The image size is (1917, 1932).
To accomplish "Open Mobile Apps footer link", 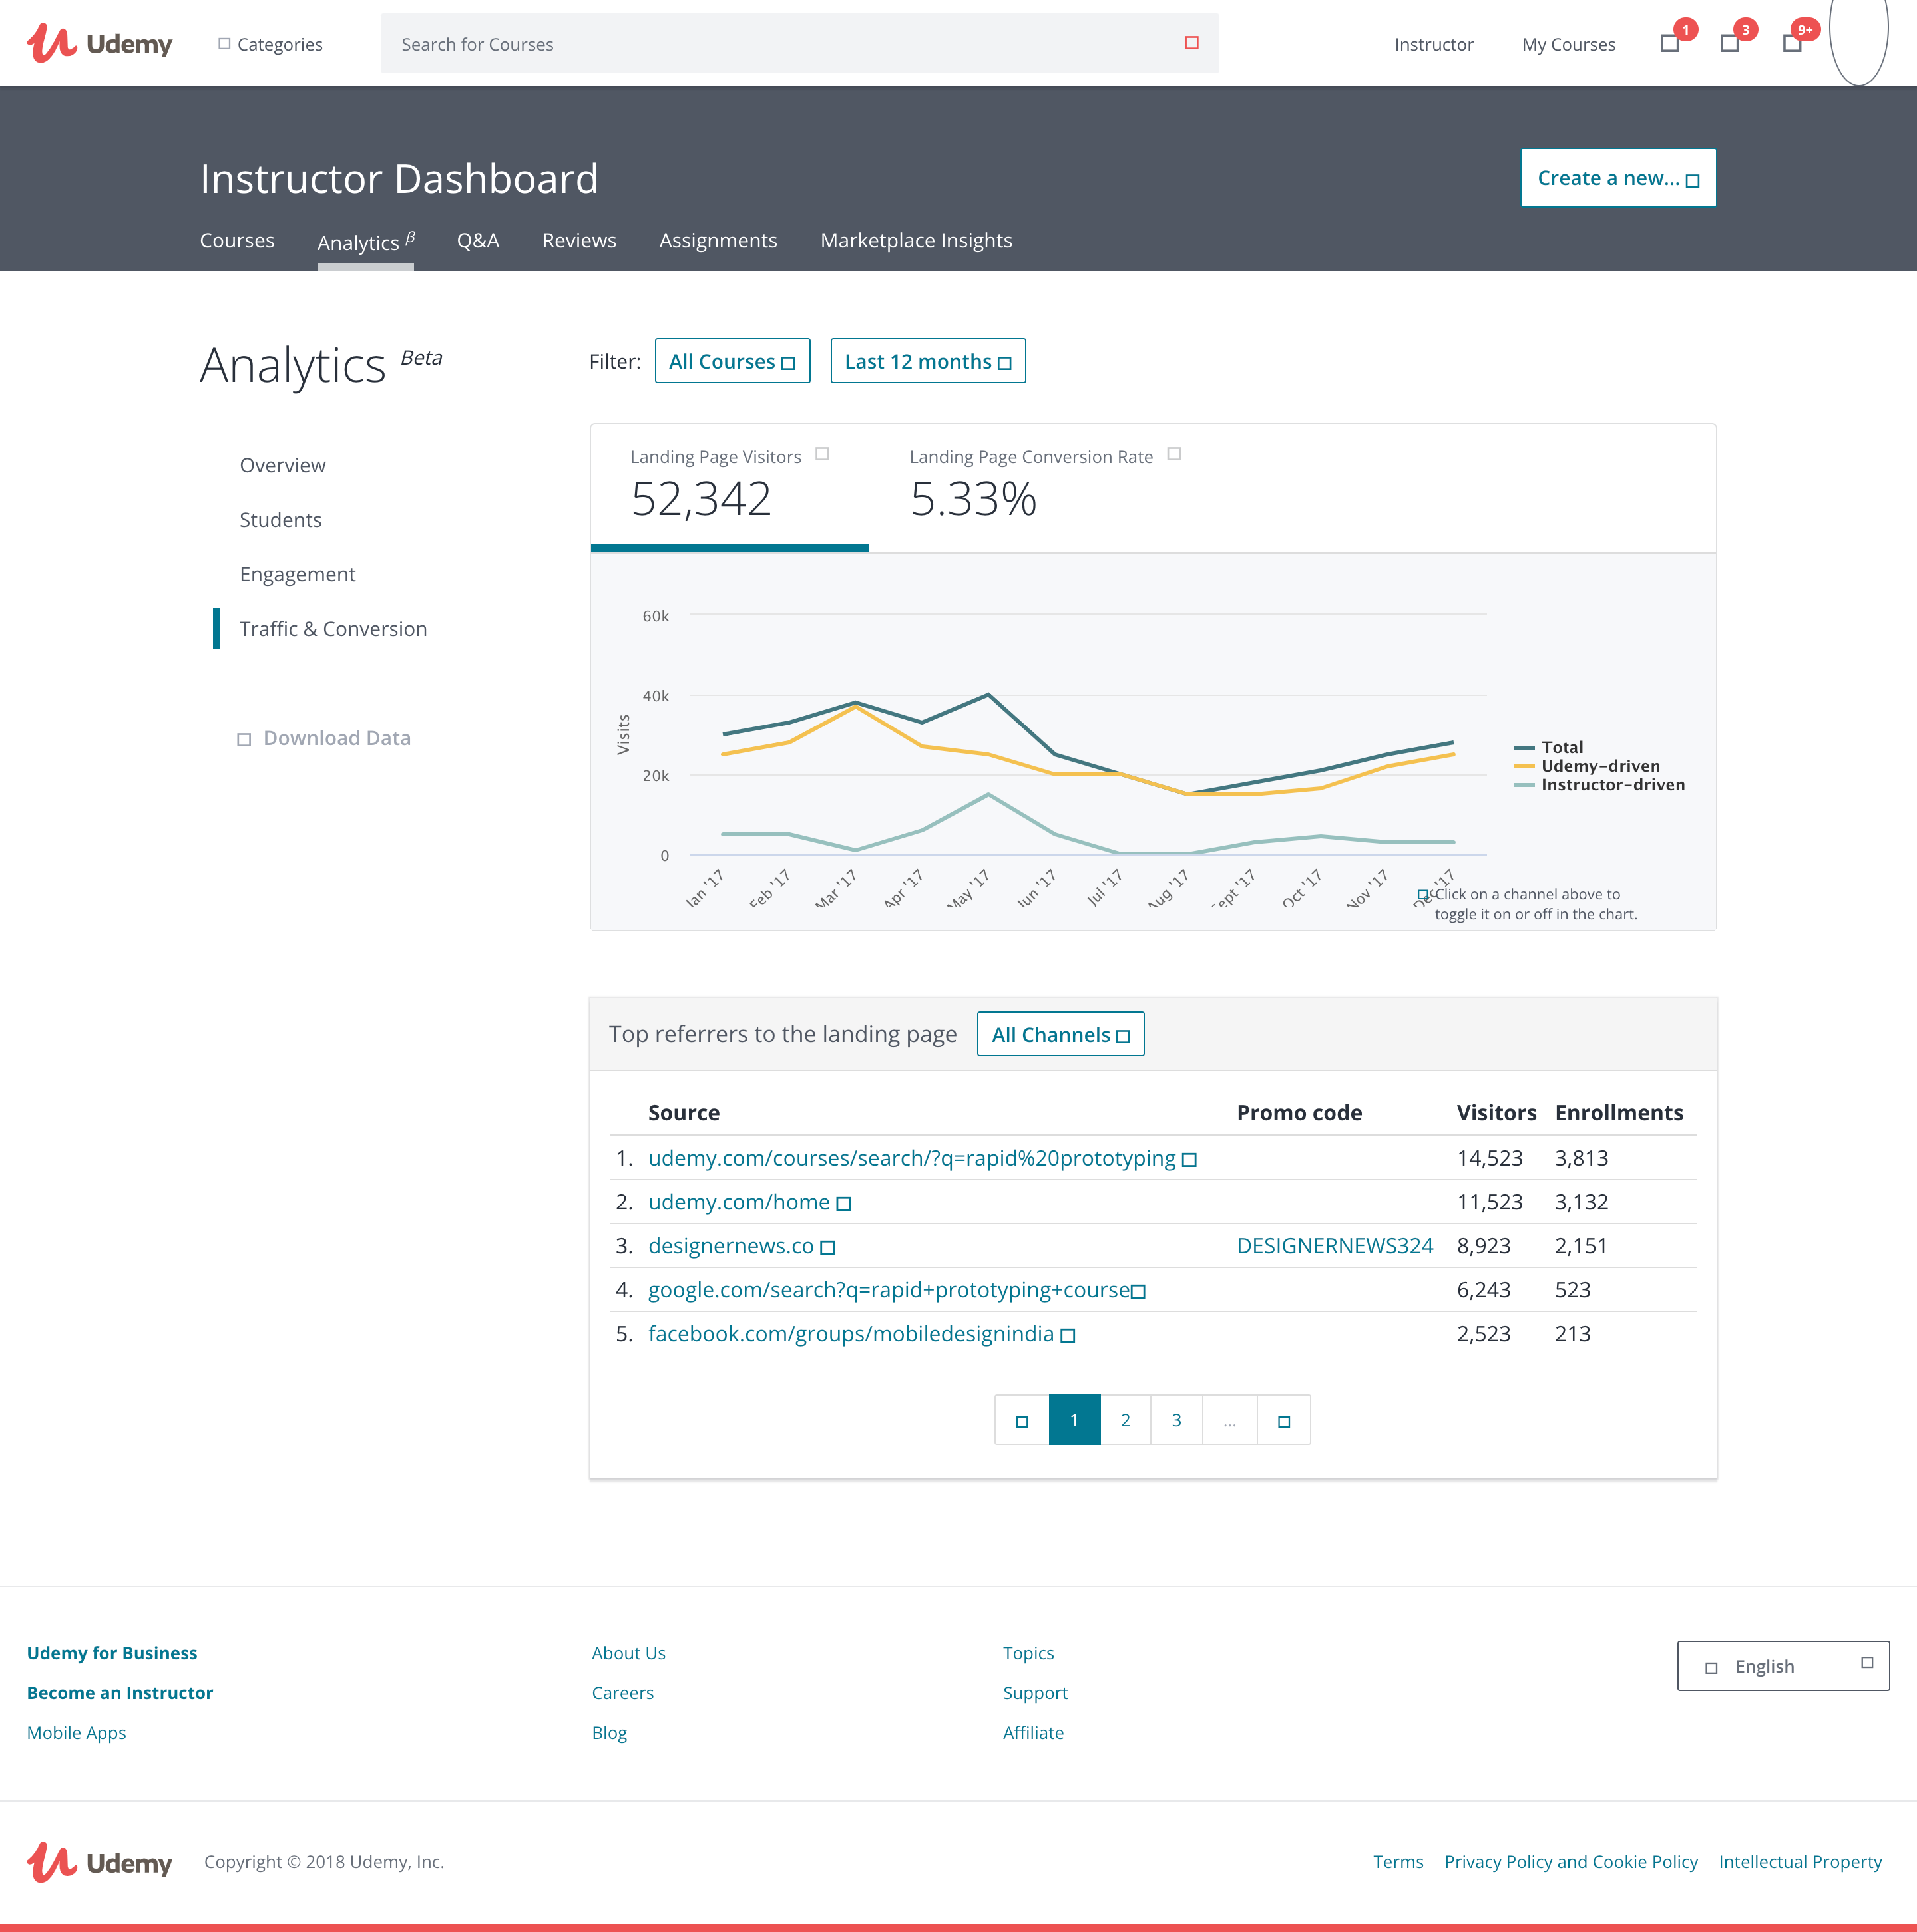I will pyautogui.click(x=77, y=1733).
